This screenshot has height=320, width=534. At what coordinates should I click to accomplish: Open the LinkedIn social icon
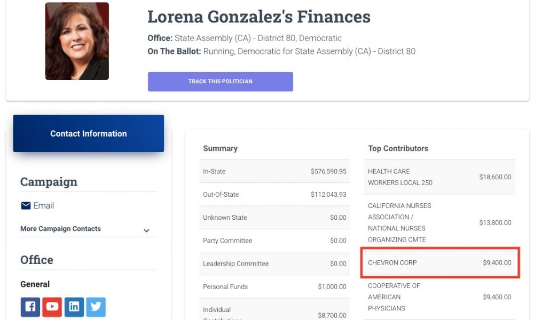pyautogui.click(x=74, y=307)
